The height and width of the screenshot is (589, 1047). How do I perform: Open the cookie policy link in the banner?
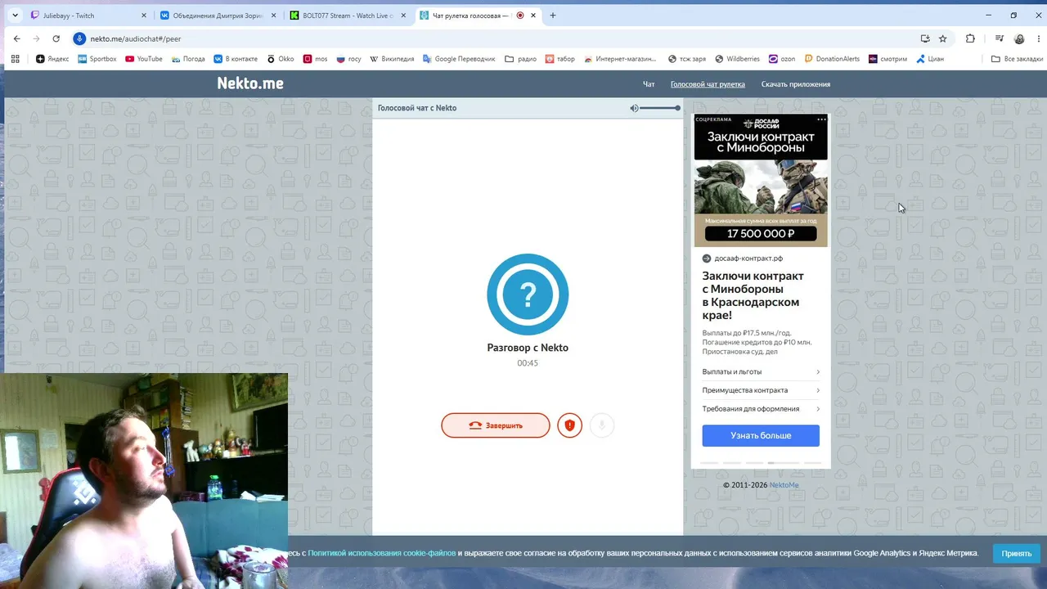point(382,553)
